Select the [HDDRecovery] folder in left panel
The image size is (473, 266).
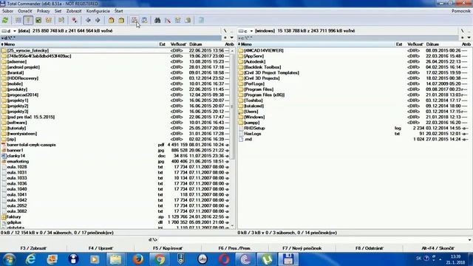click(x=23, y=78)
